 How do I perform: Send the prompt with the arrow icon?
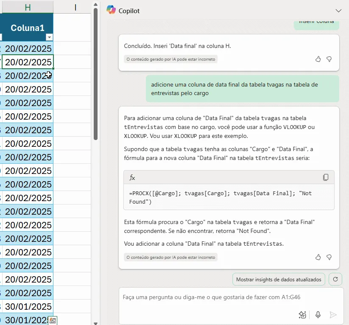coord(333,315)
